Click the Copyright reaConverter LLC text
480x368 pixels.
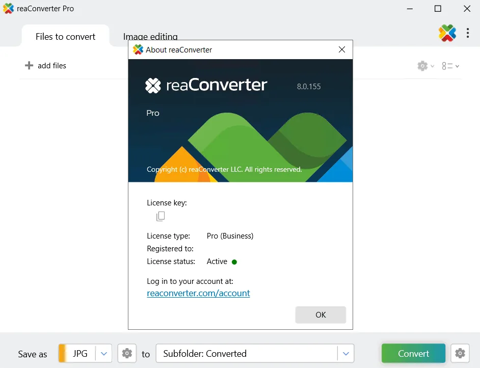[224, 169]
